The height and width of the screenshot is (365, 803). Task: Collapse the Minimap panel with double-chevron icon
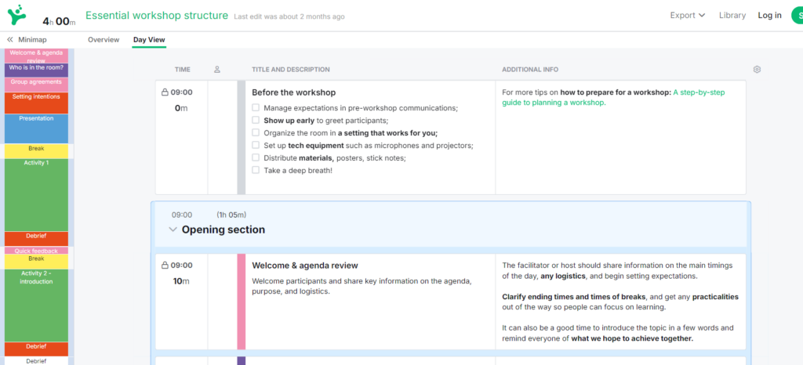click(10, 39)
